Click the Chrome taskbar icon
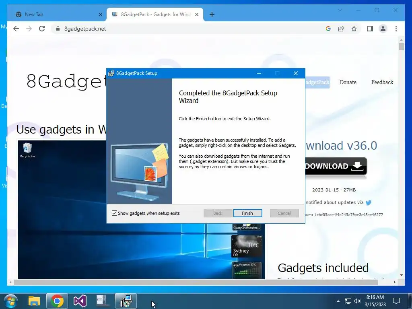 tap(57, 301)
